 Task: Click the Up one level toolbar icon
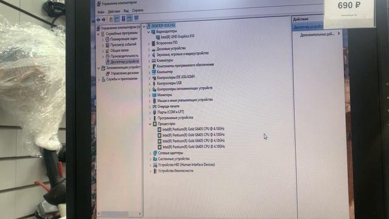111,19
